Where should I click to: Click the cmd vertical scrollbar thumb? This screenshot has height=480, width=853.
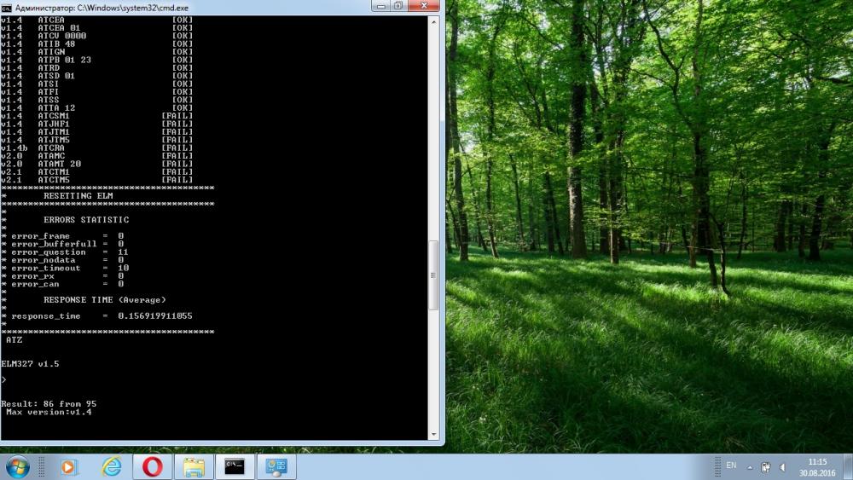433,275
